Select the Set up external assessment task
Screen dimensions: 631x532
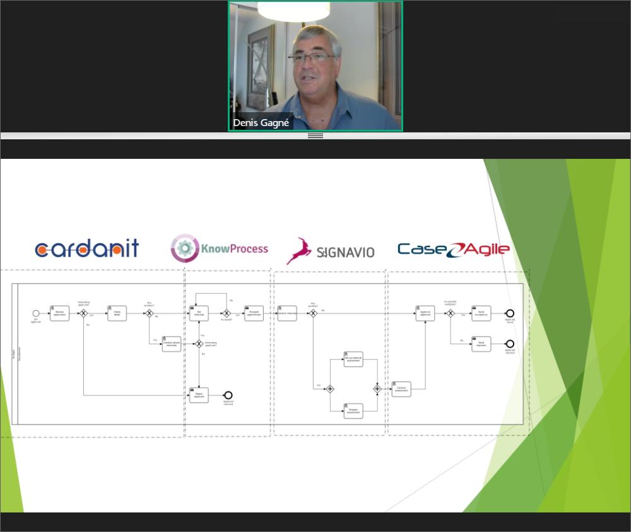353,359
